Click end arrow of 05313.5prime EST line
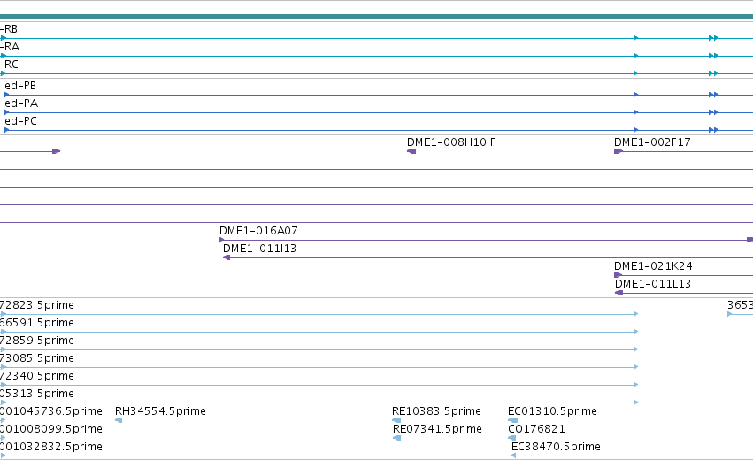 (x=636, y=402)
